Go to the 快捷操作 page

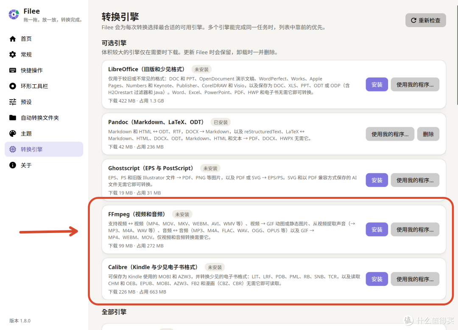(44, 70)
